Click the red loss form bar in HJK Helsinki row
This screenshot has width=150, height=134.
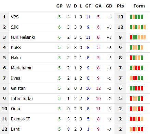[131, 37]
